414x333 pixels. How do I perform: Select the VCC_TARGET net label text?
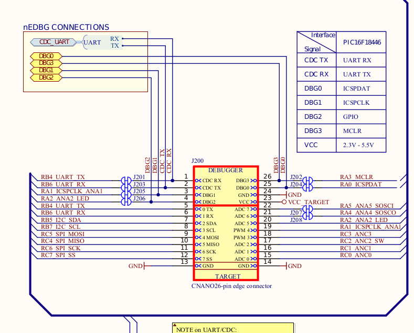(x=309, y=202)
